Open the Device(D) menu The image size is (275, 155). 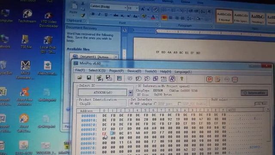[x=134, y=71]
